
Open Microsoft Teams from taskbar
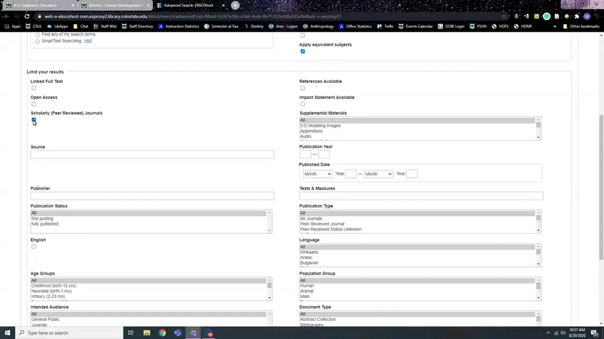coord(177,333)
